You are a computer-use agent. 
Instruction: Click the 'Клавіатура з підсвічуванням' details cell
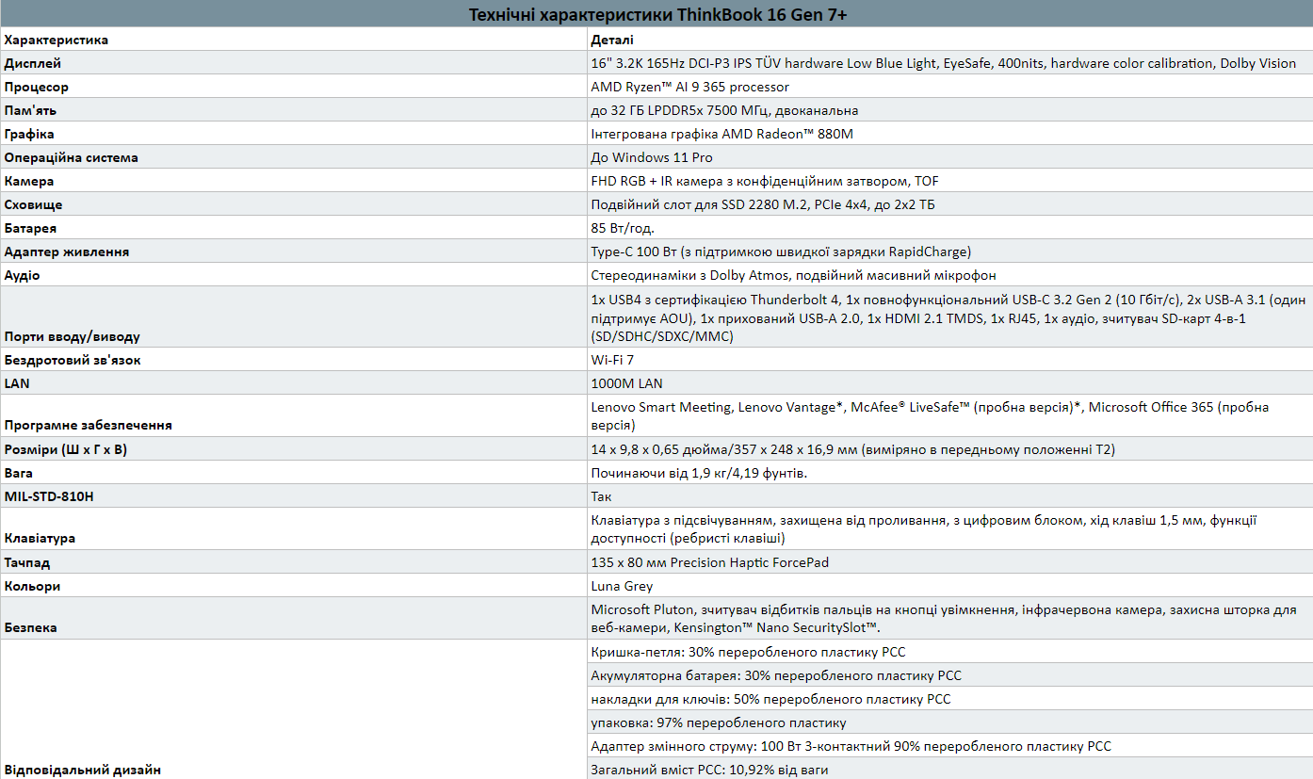point(949,528)
